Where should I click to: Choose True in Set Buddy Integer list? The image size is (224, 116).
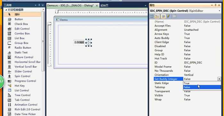pyautogui.click(x=202, y=83)
